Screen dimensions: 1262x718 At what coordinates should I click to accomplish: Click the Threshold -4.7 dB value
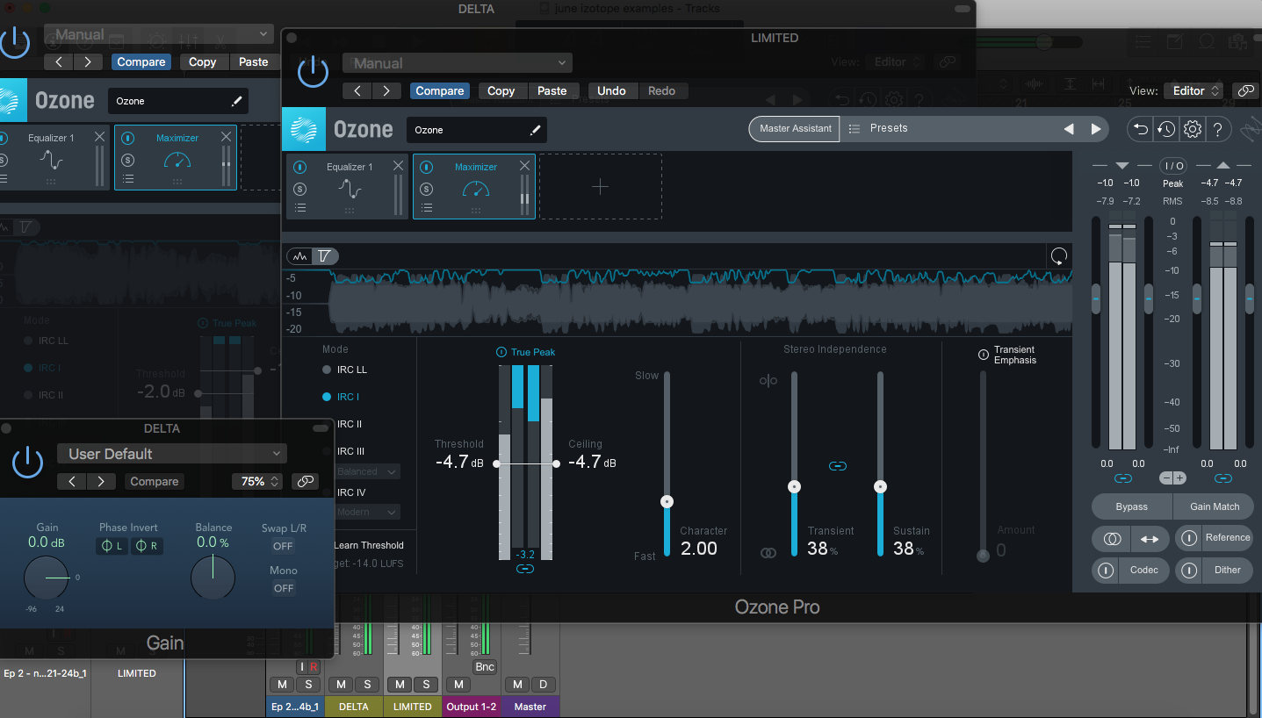[459, 462]
